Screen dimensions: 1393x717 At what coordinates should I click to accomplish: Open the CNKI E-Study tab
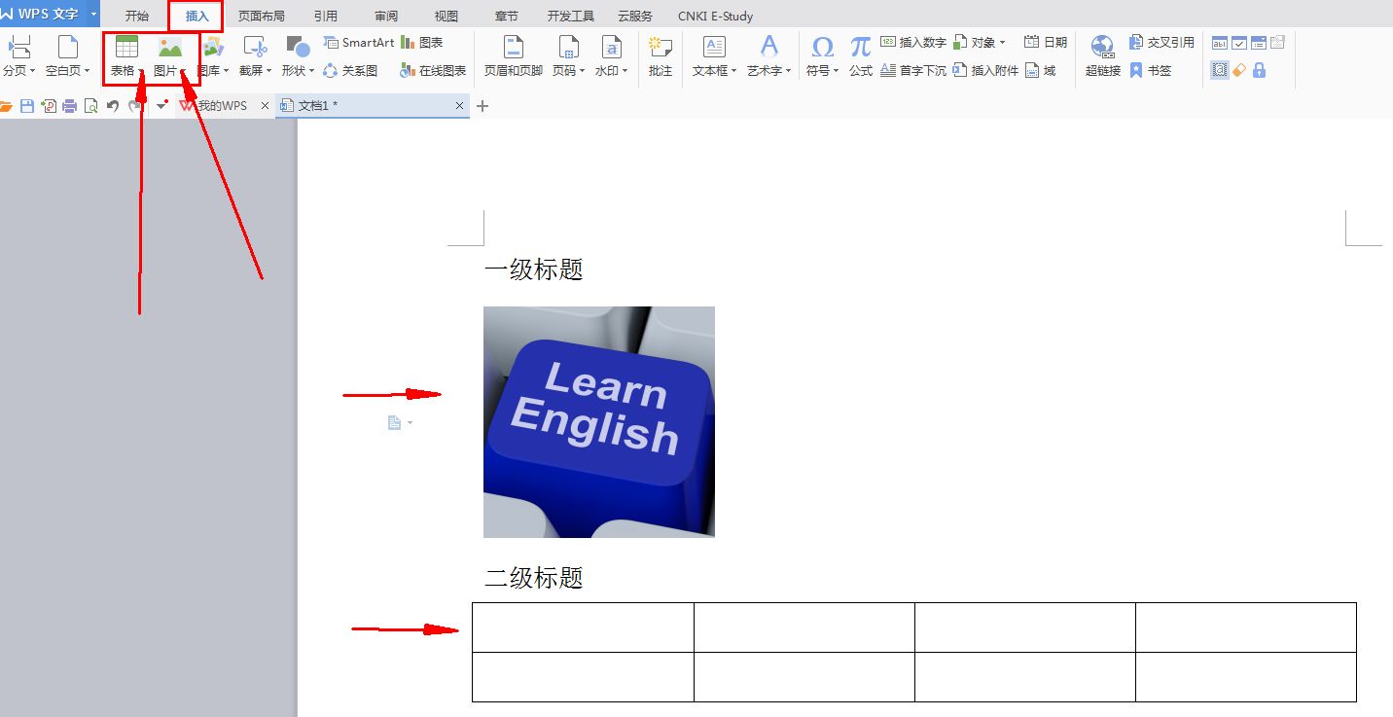click(x=716, y=16)
